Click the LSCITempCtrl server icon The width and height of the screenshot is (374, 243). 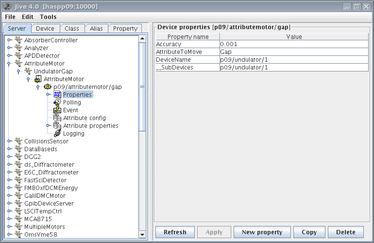18,211
